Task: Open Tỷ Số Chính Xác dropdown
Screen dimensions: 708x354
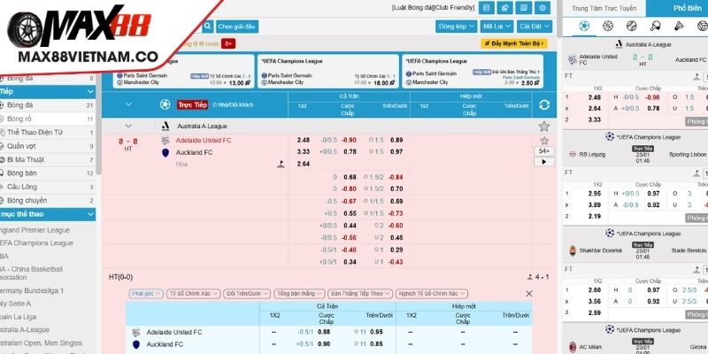Action: point(193,294)
